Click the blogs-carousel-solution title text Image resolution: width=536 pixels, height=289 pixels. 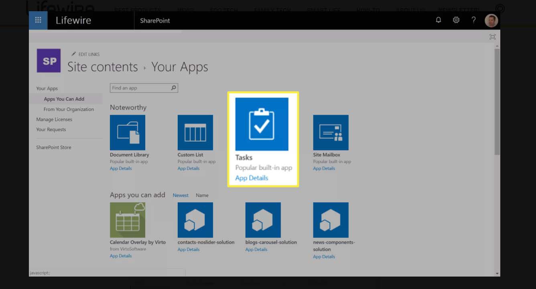click(x=271, y=242)
